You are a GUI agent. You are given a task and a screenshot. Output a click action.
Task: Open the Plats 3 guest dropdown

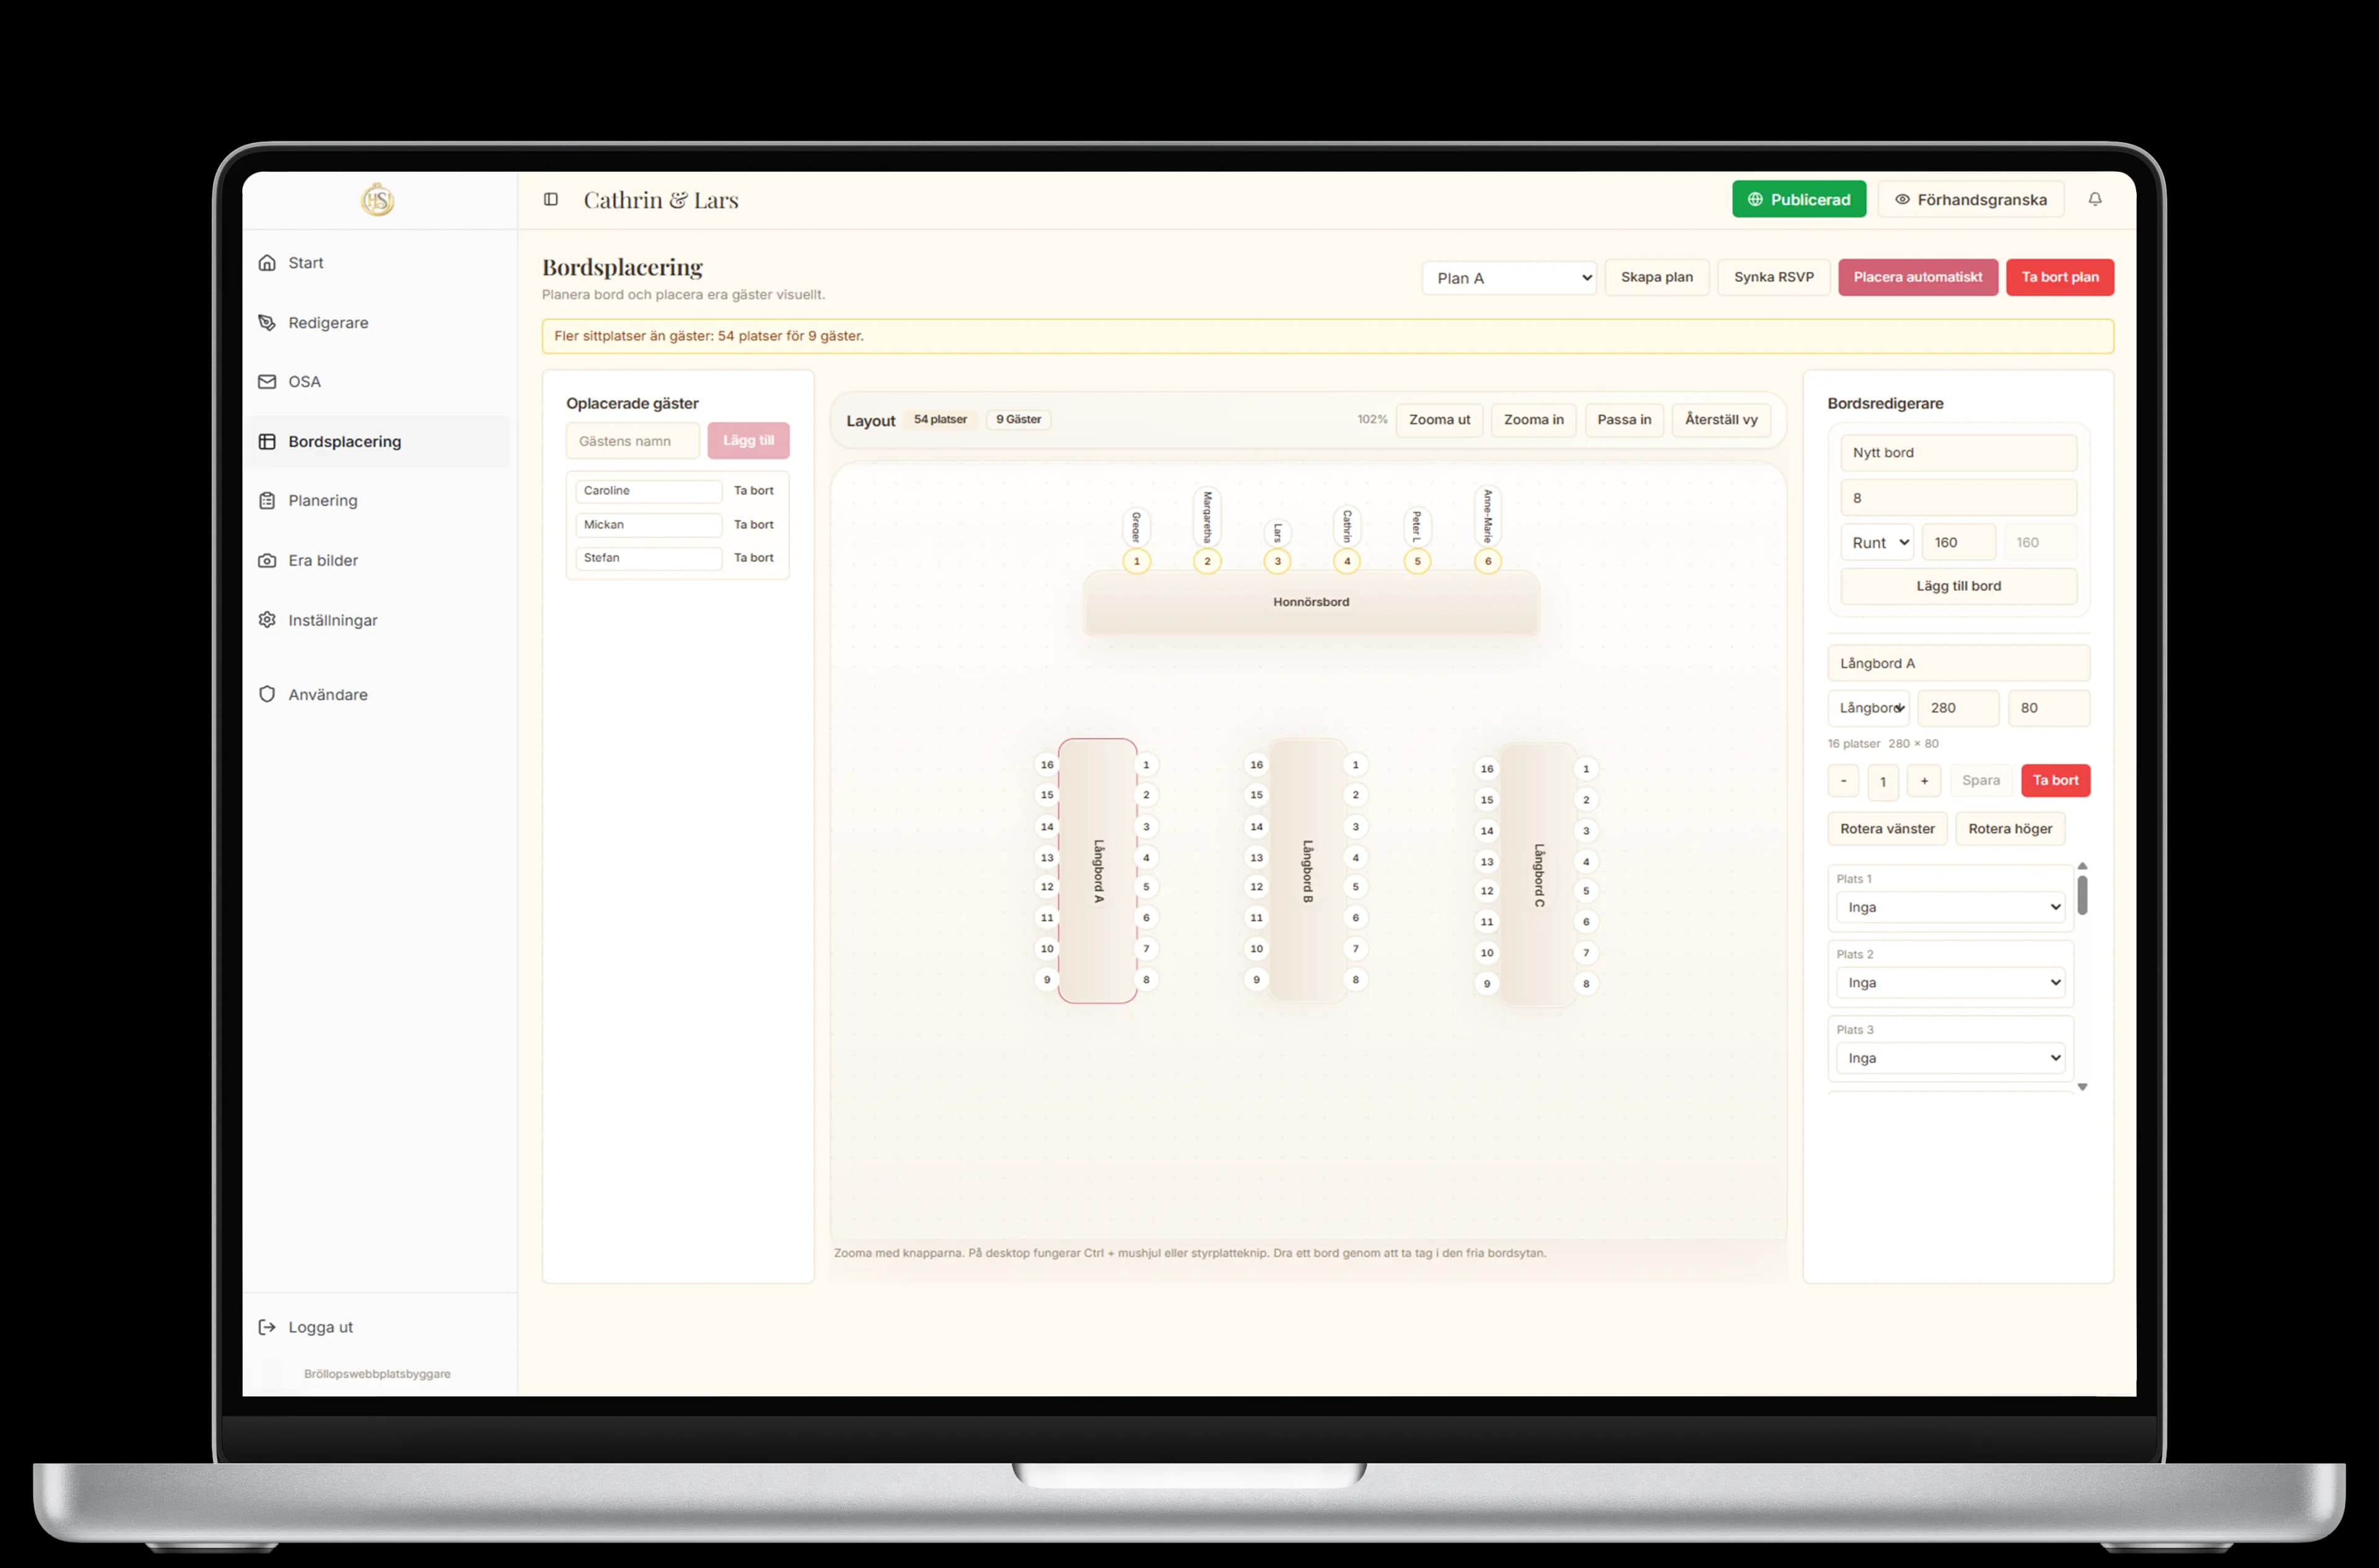click(1950, 1058)
